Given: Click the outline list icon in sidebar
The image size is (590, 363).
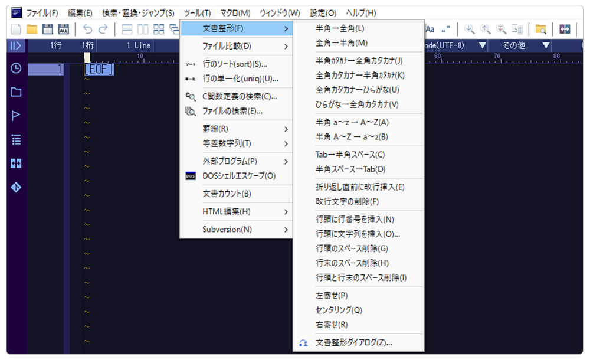Looking at the screenshot, I should point(16,139).
